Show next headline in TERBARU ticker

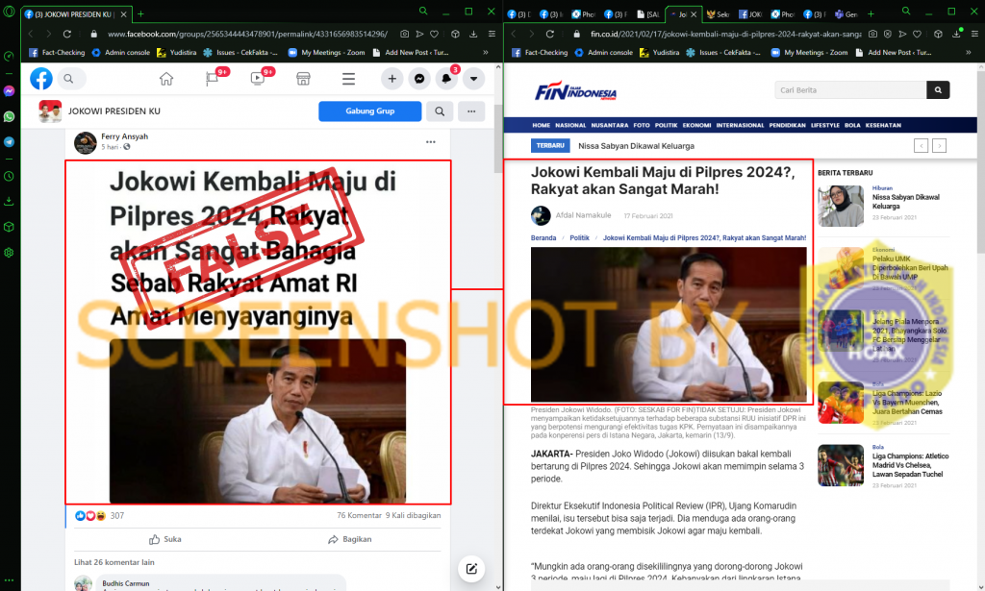point(939,146)
